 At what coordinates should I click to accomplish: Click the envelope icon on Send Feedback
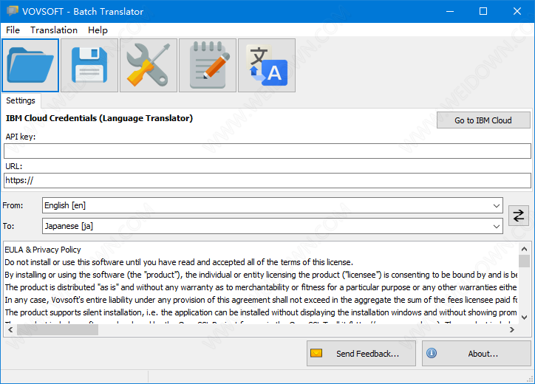coord(316,353)
